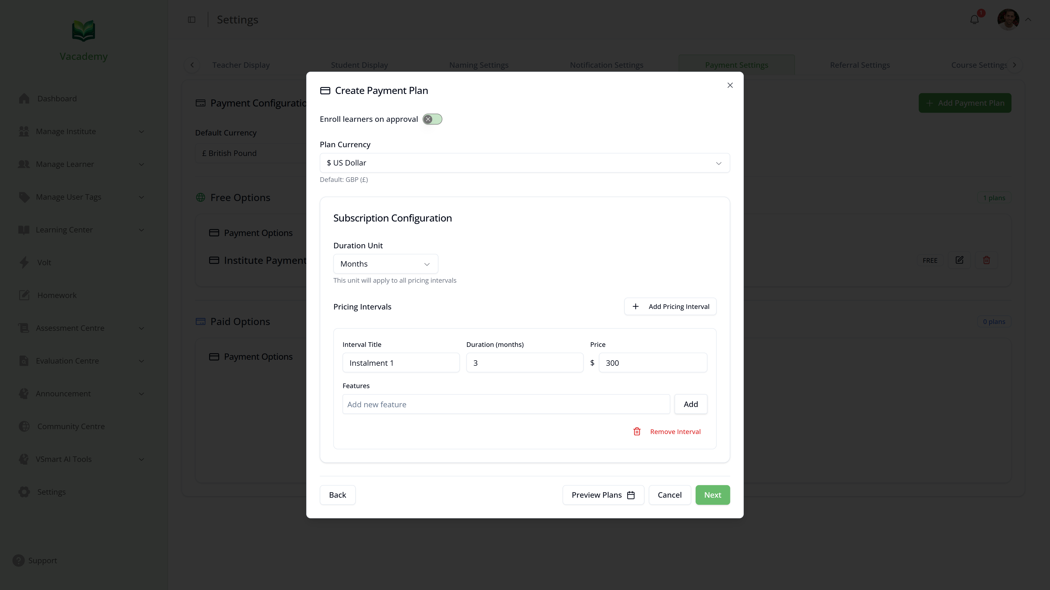Click the Evaluation Centre sidebar icon
This screenshot has width=1050, height=590.
point(24,361)
